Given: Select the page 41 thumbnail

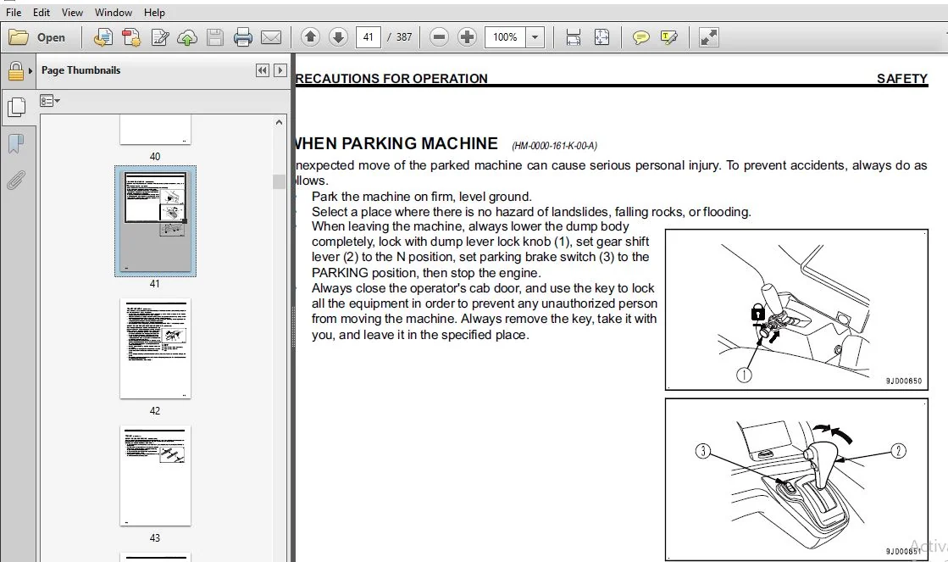Looking at the screenshot, I should tap(155, 220).
